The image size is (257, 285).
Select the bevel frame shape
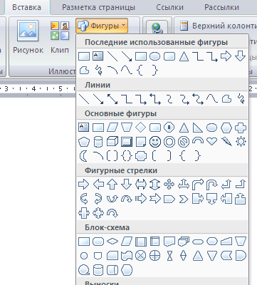[127, 142]
